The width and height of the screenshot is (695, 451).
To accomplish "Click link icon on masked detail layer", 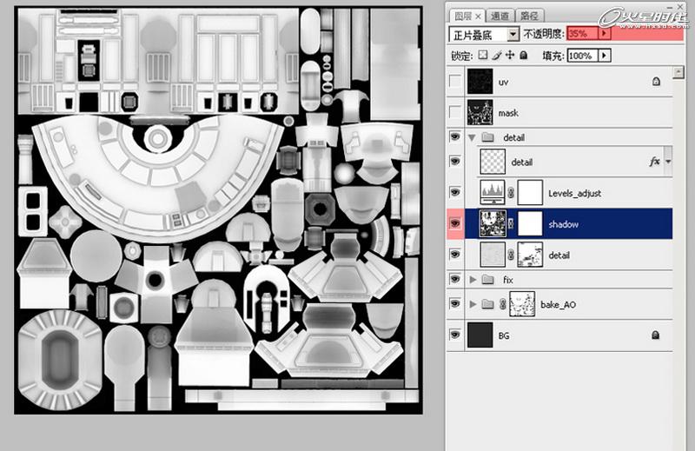I will click(x=511, y=255).
